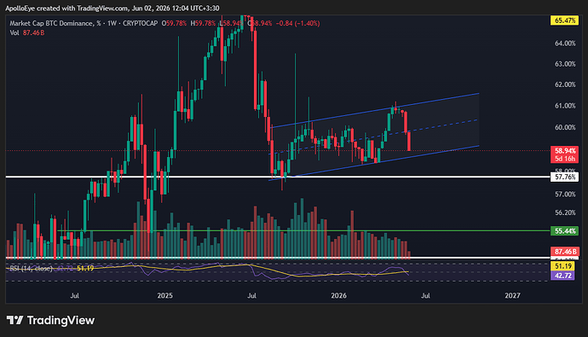
Task: Click the 64.00% price axis label
Action: (x=565, y=44)
